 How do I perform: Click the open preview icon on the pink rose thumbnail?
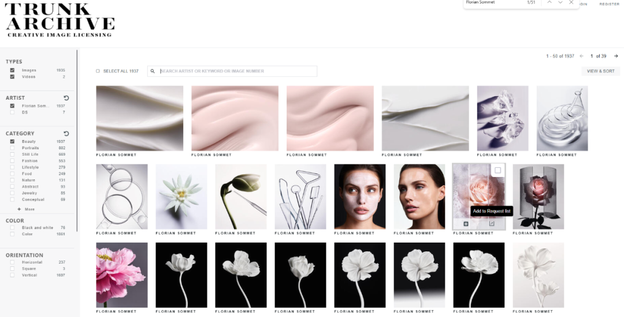492,224
